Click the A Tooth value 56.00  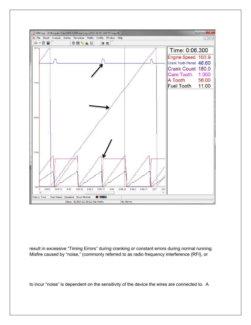pyautogui.click(x=204, y=81)
